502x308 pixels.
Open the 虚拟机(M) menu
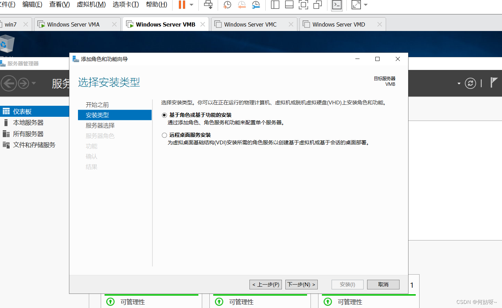click(91, 4)
